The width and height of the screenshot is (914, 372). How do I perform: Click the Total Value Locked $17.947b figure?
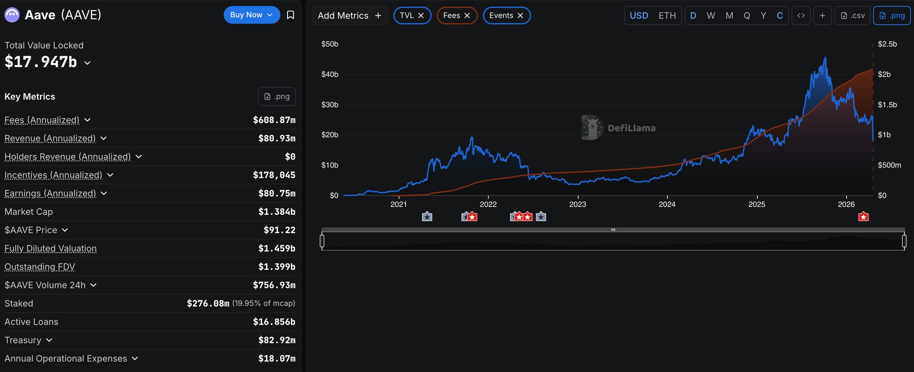point(41,62)
